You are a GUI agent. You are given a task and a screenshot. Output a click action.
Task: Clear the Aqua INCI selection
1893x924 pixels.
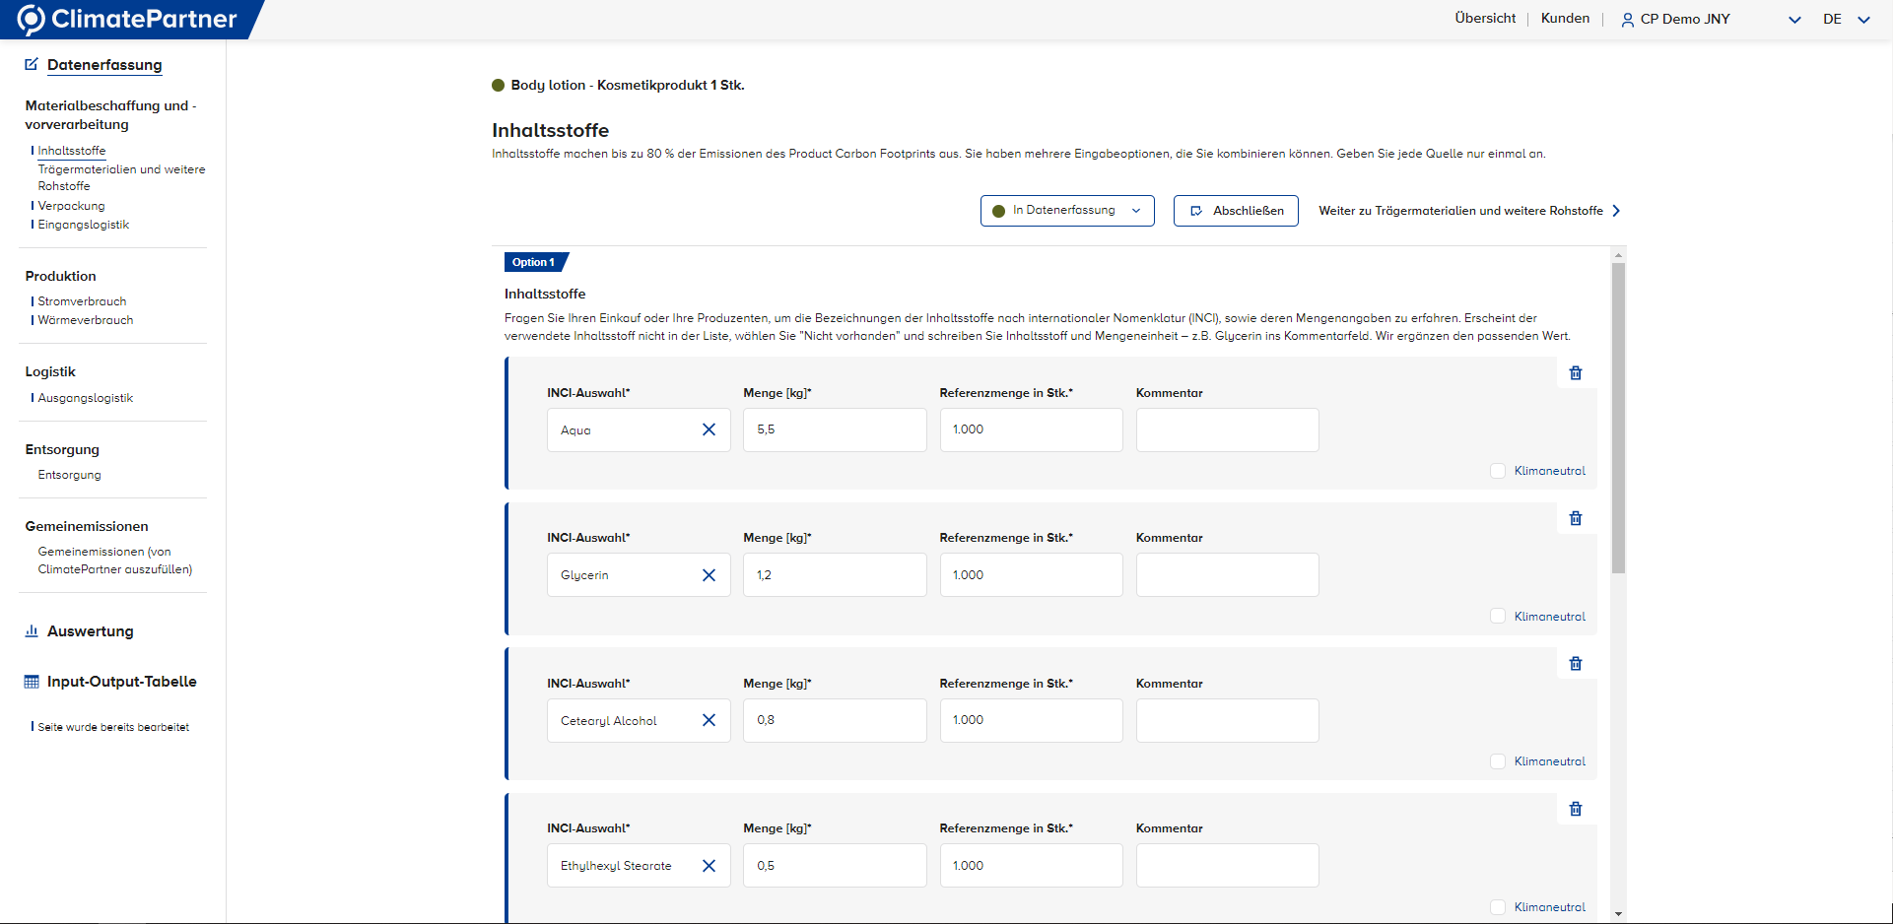[709, 429]
